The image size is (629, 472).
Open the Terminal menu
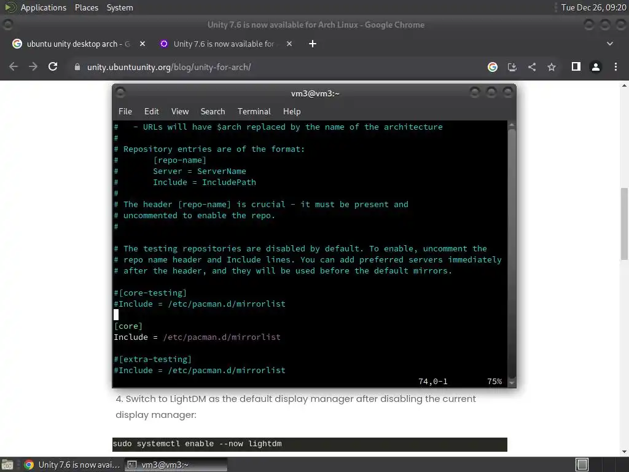click(254, 112)
